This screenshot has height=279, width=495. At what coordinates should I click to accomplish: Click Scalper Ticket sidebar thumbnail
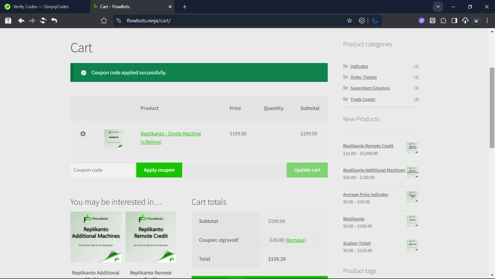pyautogui.click(x=412, y=246)
